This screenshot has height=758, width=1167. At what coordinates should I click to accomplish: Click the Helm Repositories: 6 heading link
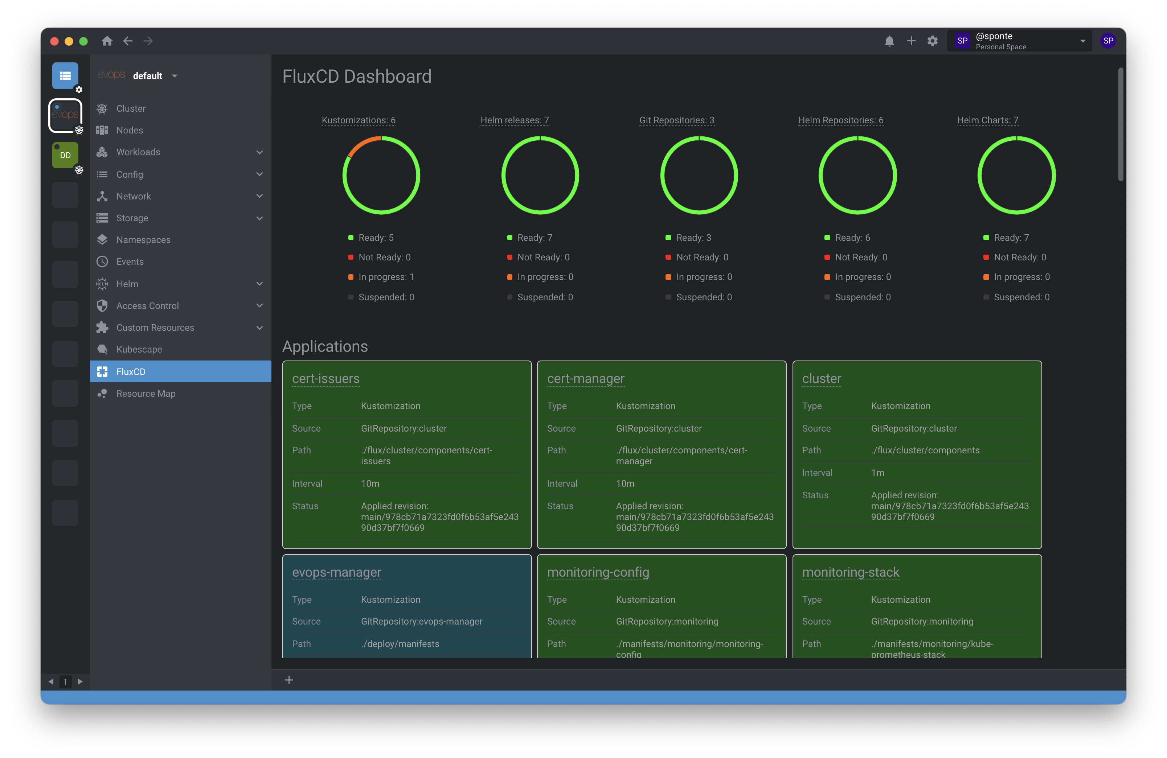(x=840, y=120)
